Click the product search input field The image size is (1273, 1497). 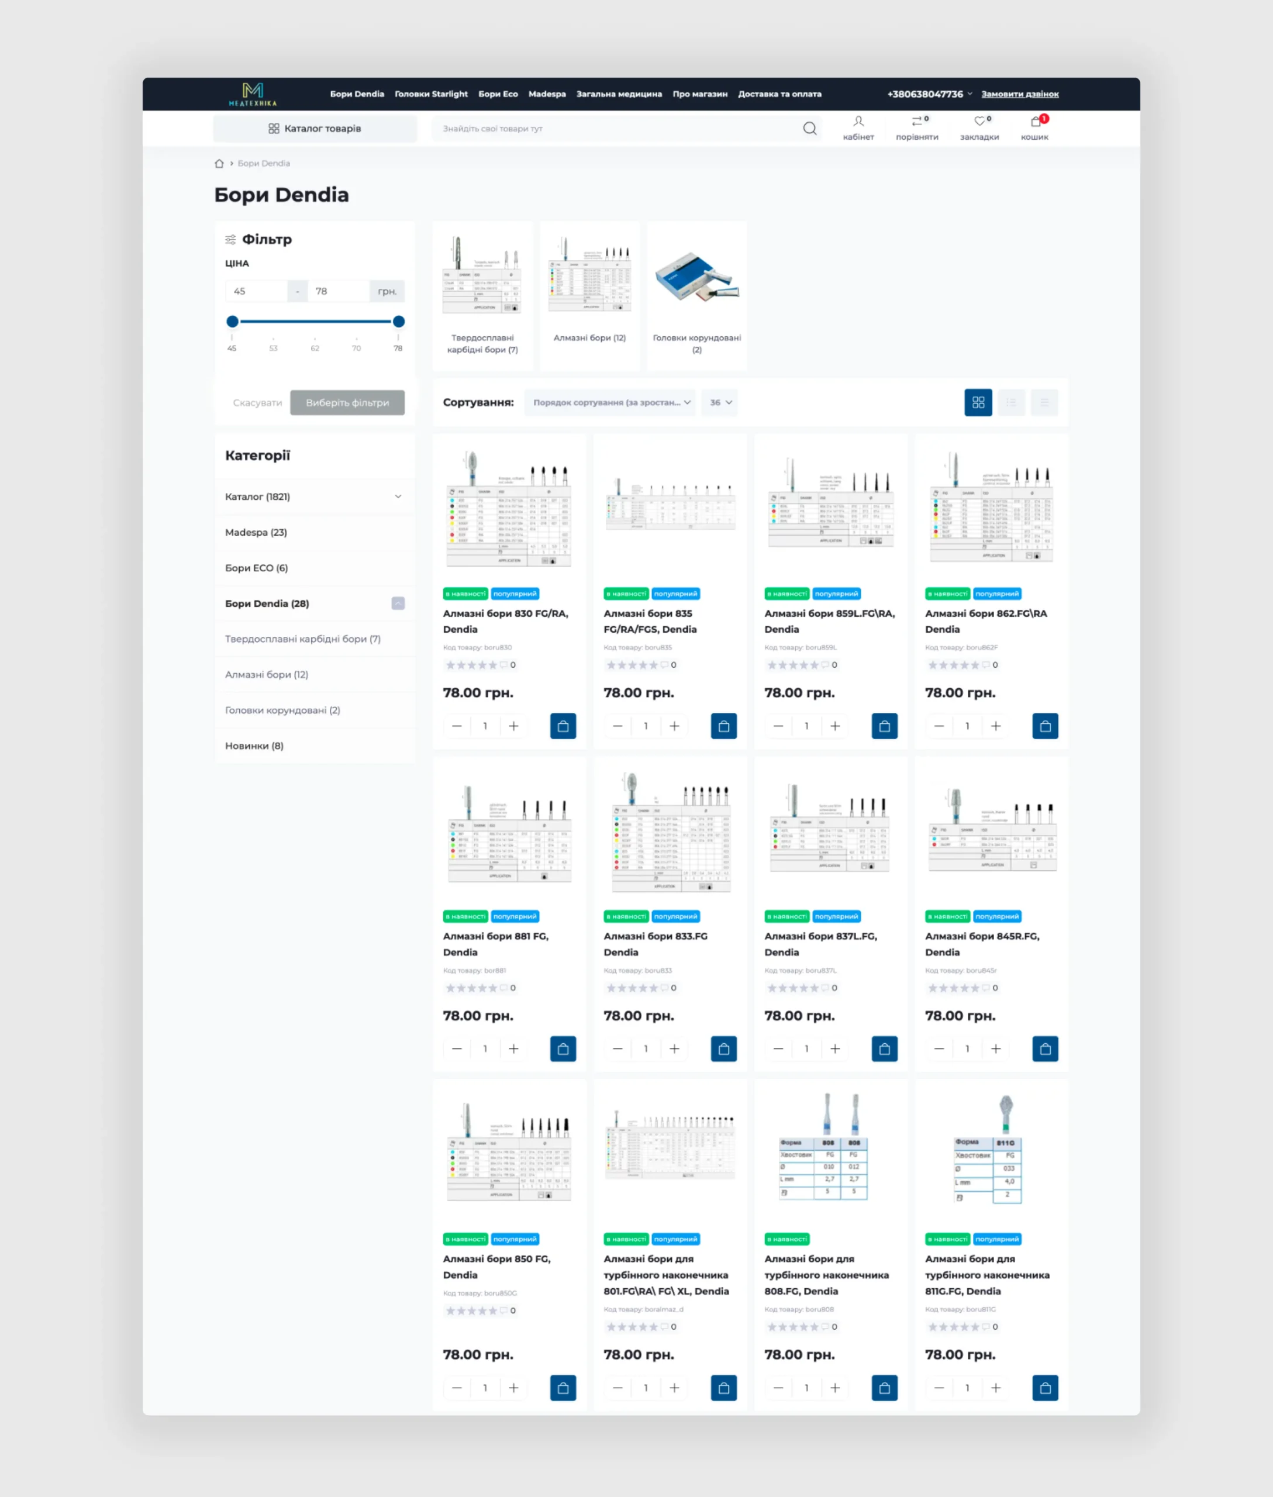[x=613, y=129]
